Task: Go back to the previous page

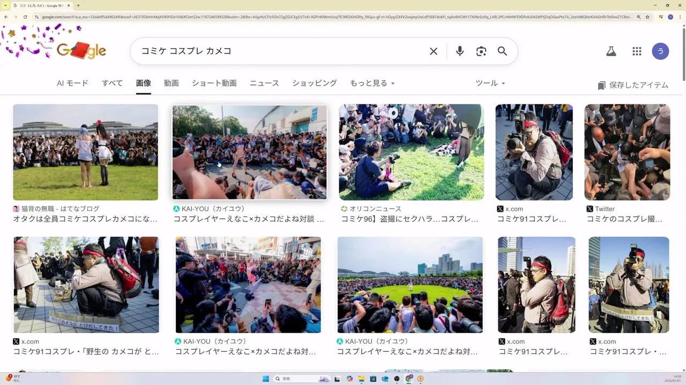Action: (6, 17)
